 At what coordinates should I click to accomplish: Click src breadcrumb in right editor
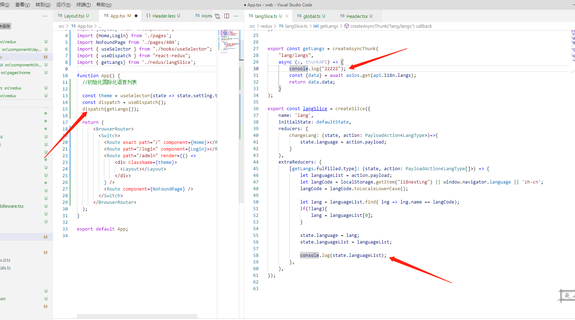click(x=252, y=26)
